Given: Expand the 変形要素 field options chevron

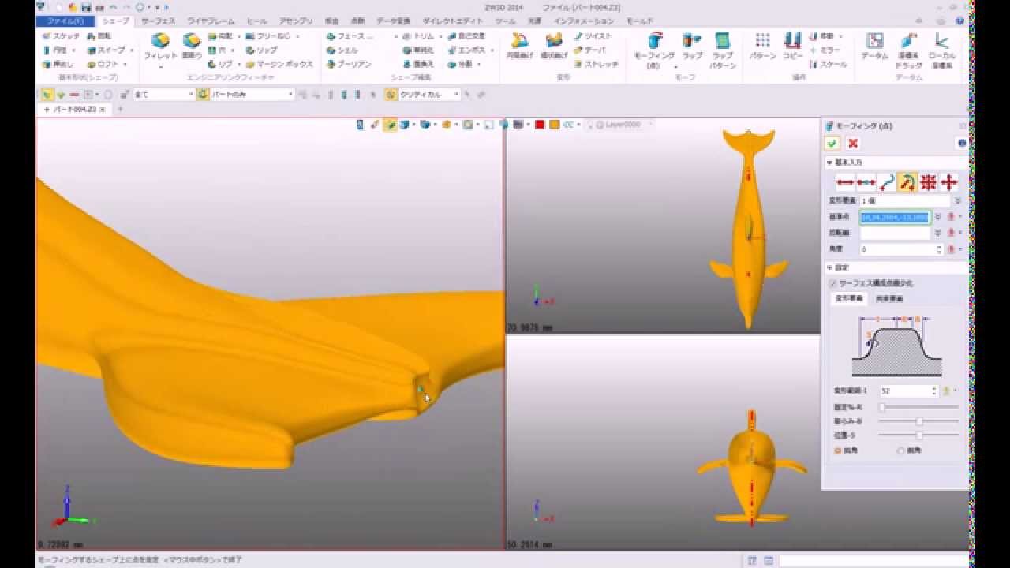Looking at the screenshot, I should tap(959, 201).
